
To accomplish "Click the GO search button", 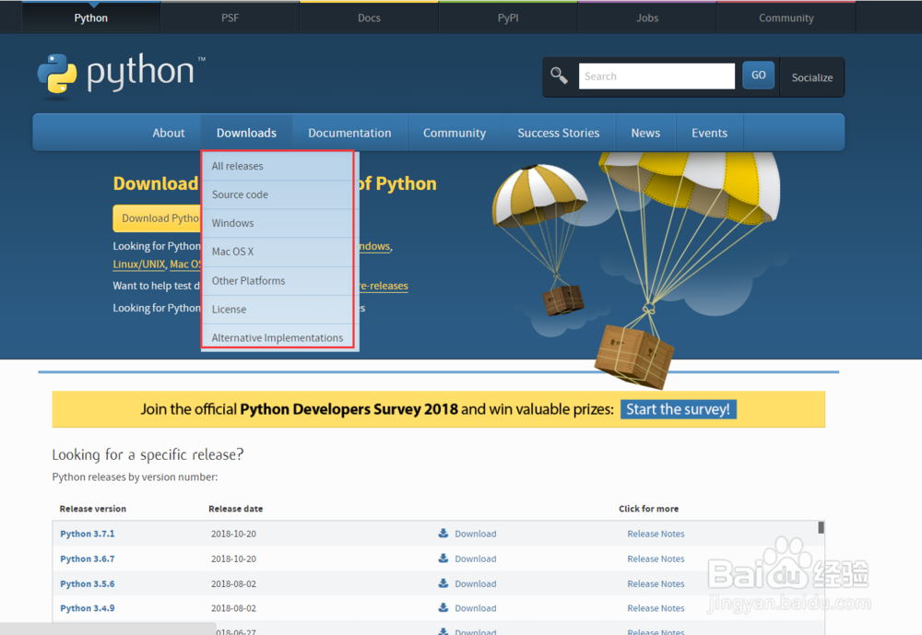I will (759, 76).
